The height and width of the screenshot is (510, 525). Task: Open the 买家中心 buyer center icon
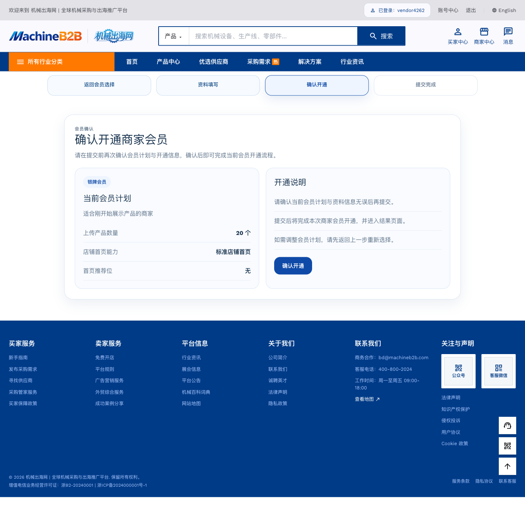(458, 36)
